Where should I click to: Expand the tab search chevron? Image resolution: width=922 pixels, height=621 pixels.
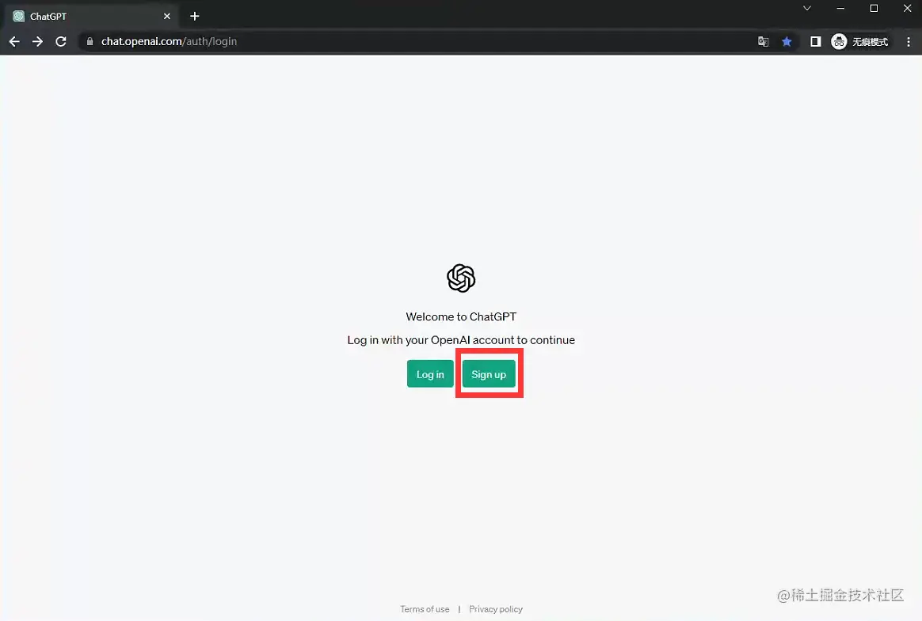(806, 8)
